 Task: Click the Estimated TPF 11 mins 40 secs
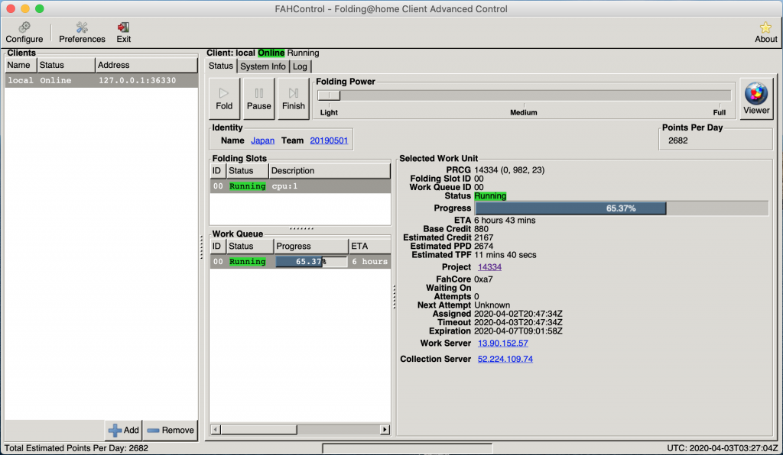click(505, 255)
